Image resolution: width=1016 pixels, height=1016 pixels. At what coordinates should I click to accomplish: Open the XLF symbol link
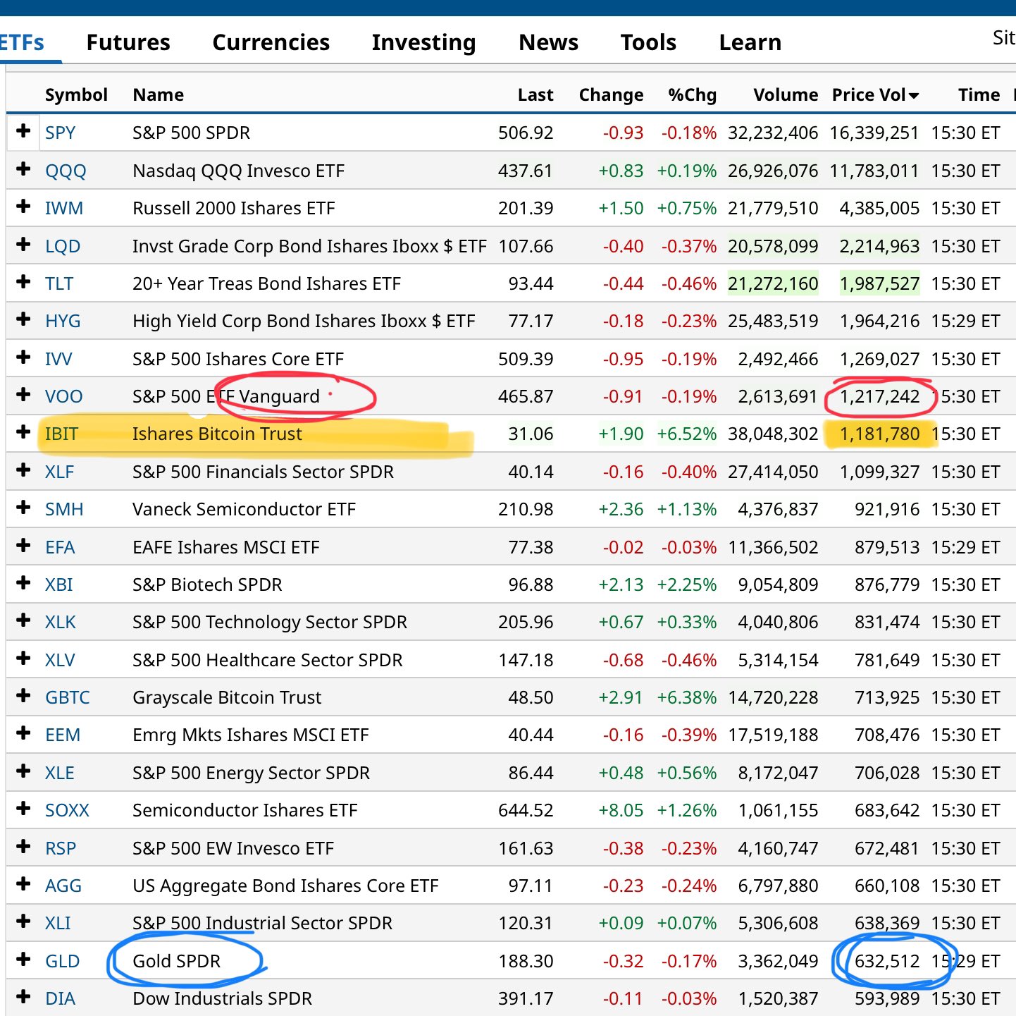(x=59, y=472)
